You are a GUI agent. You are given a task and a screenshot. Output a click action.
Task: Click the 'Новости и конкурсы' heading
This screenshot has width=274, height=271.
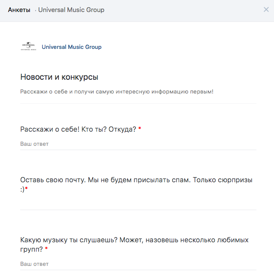click(59, 77)
